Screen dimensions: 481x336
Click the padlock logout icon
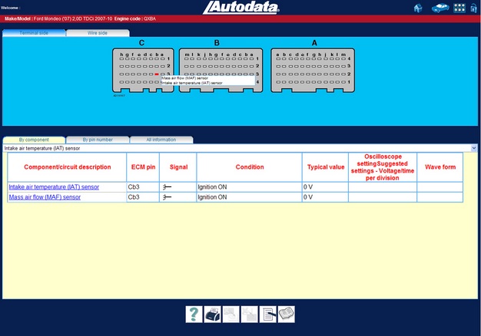point(473,8)
